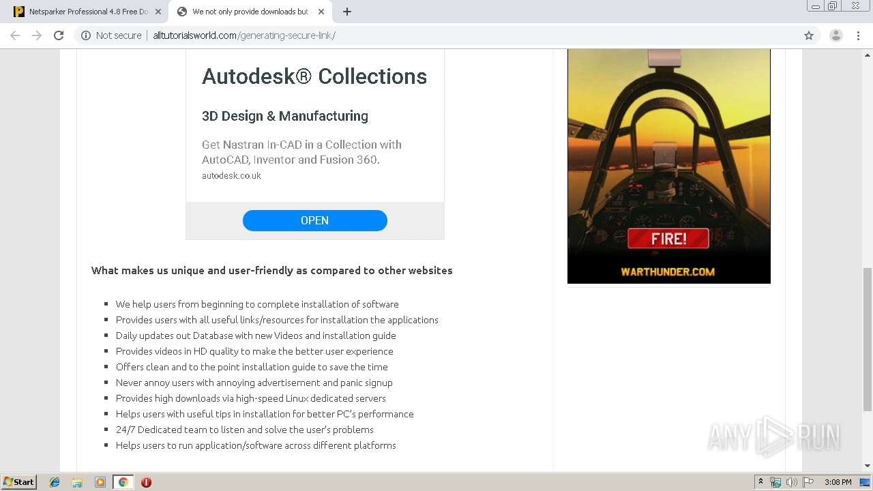Click 'Helps users with useful tips' bullet
This screenshot has width=873, height=491.
265,414
